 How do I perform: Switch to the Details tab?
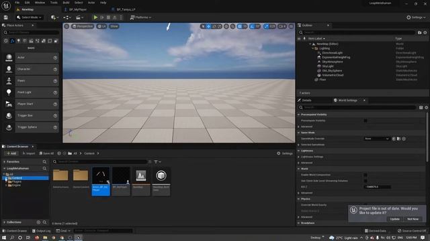click(306, 100)
